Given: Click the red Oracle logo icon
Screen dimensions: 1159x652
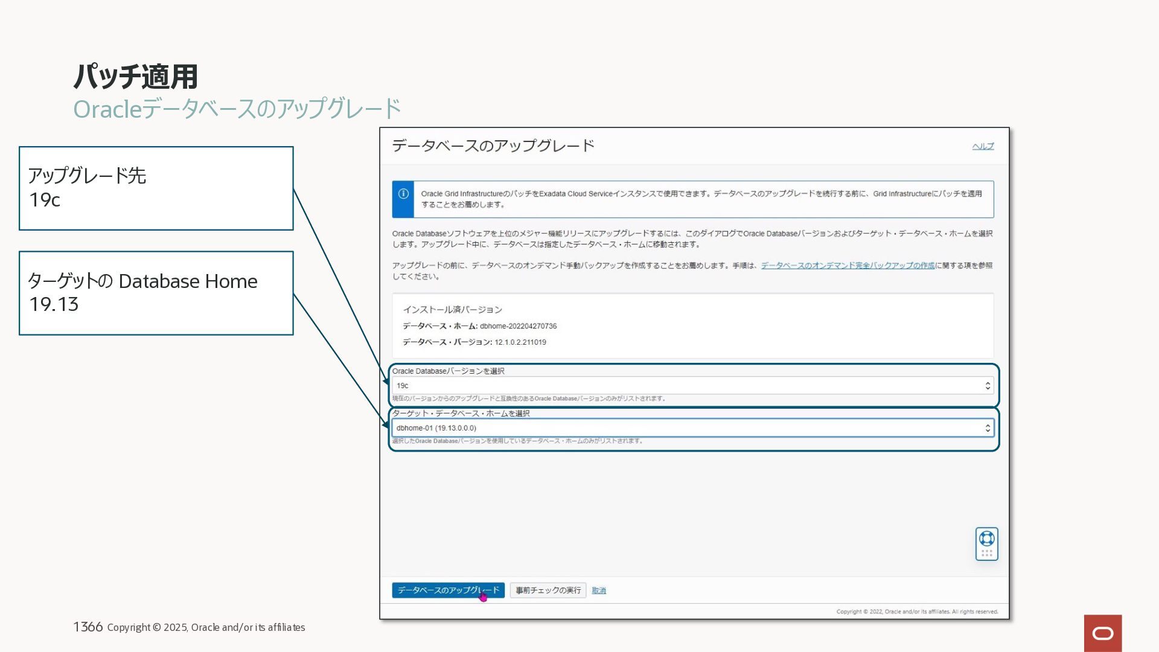Looking at the screenshot, I should click(1102, 633).
